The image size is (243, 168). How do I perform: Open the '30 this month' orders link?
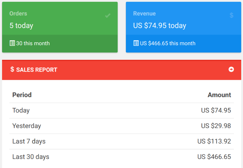33,43
